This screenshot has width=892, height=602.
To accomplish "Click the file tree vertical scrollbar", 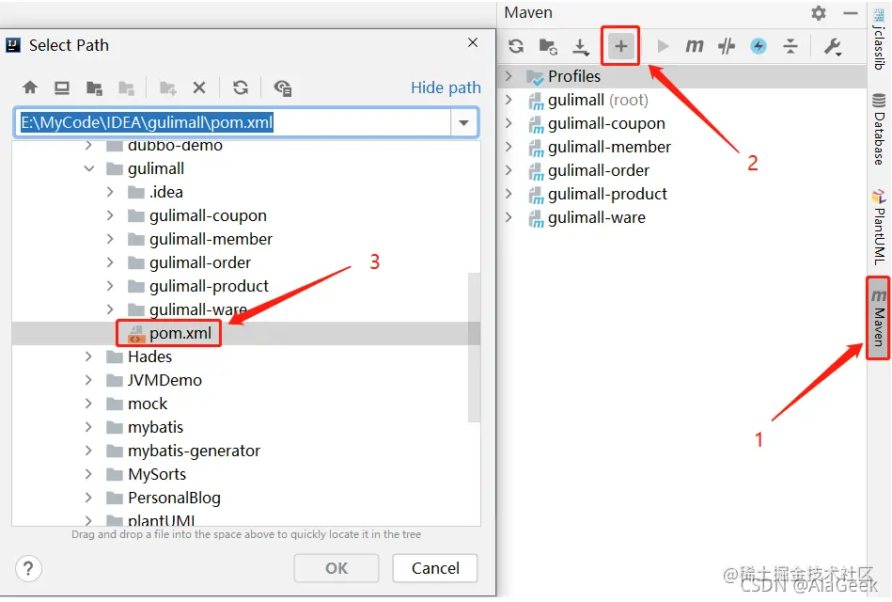I will coord(474,347).
